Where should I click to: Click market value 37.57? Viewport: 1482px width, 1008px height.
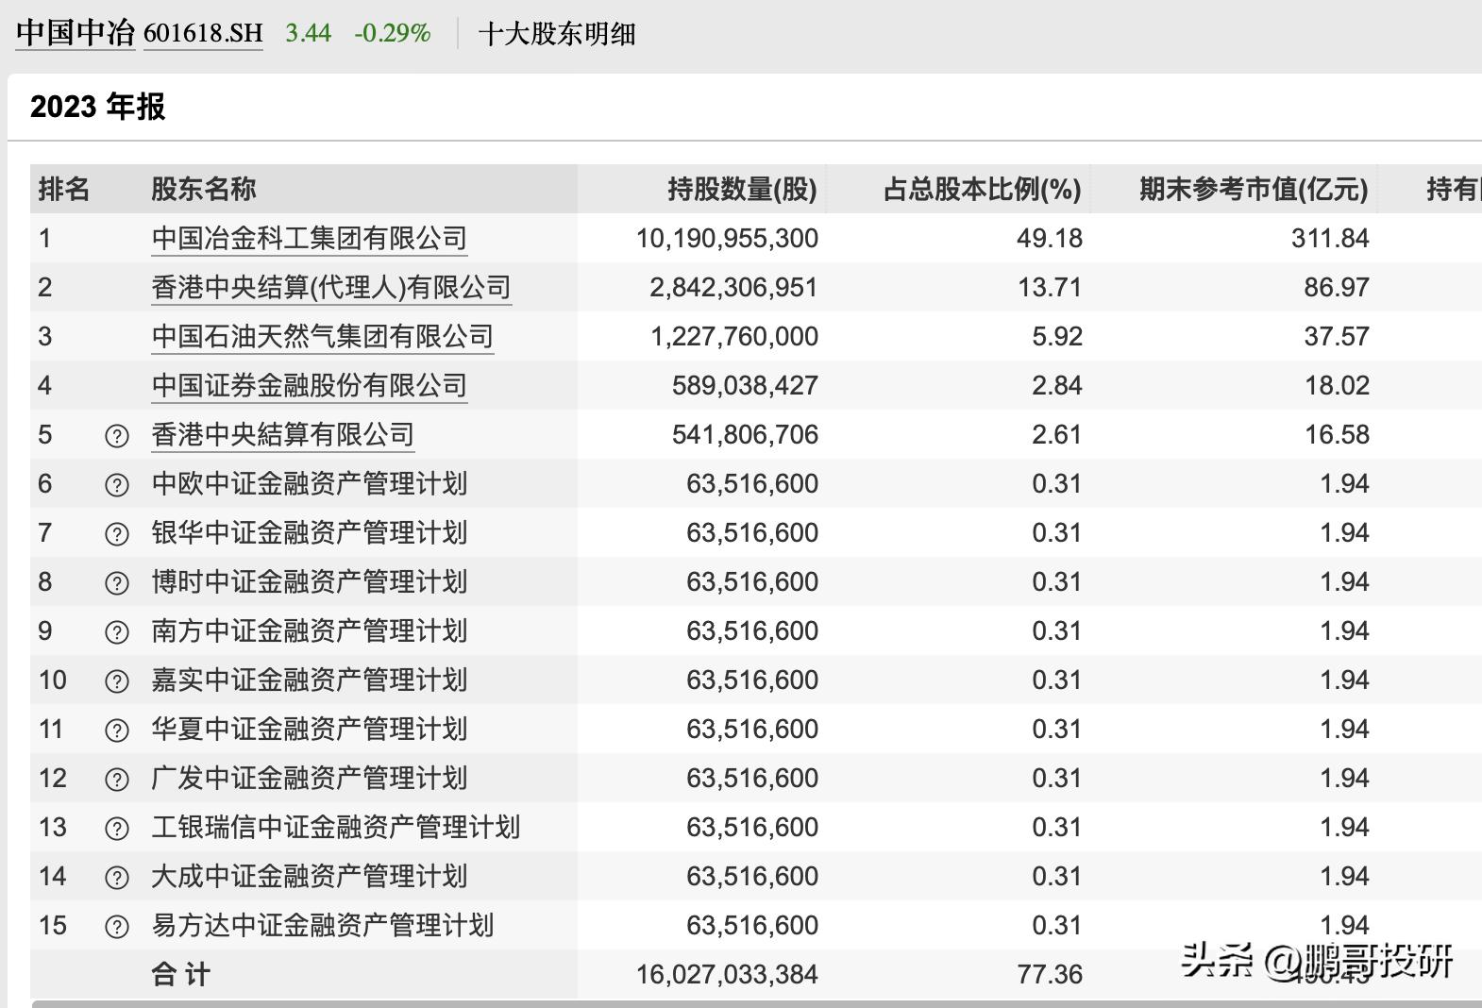tap(1337, 337)
